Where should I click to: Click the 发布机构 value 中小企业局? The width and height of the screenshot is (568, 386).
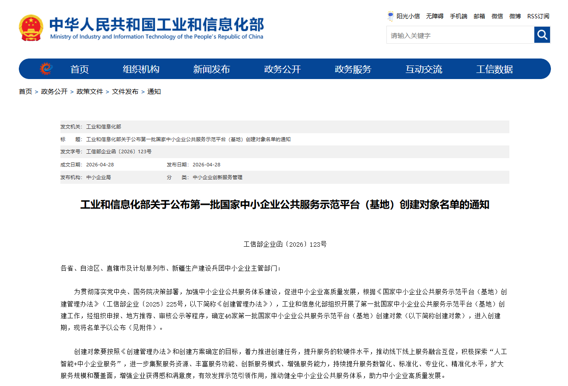[x=98, y=177]
